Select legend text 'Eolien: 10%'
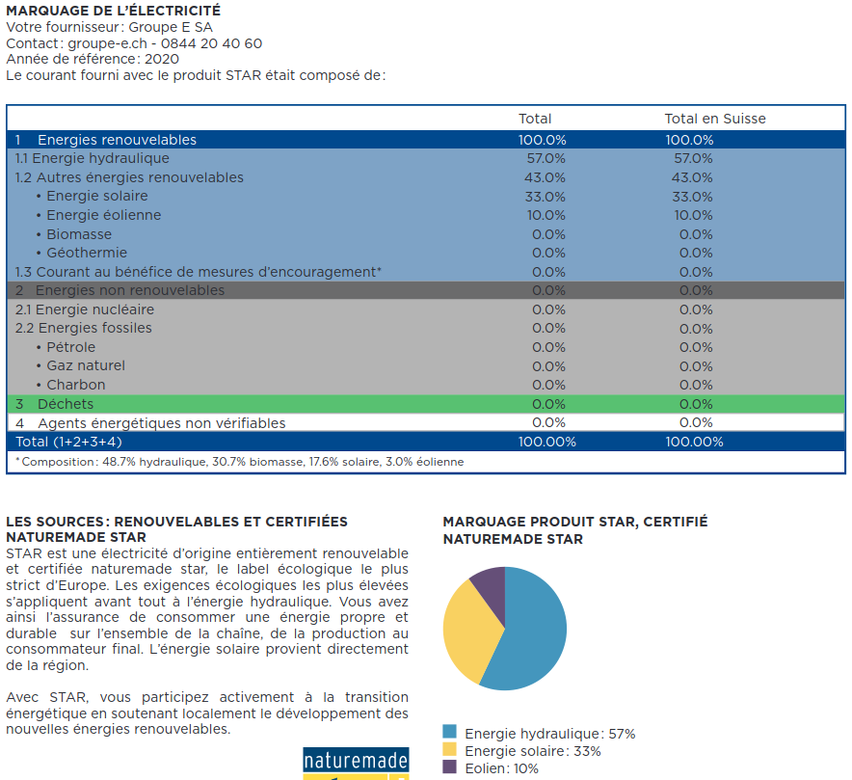Viewport: 852px width, 780px height. click(501, 768)
